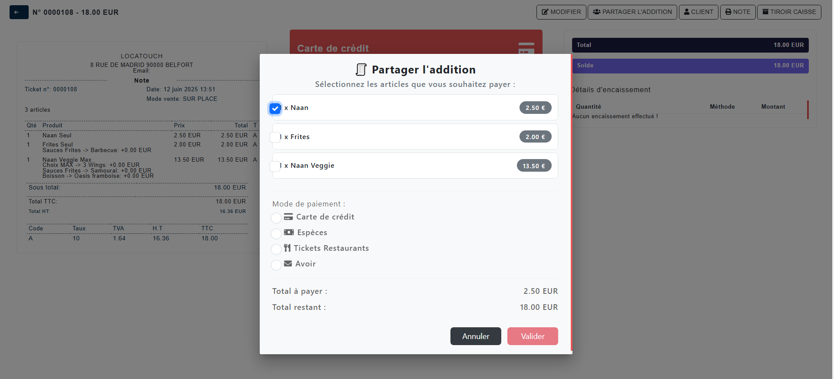
Task: Cancel with the Annuler button
Action: (x=476, y=336)
